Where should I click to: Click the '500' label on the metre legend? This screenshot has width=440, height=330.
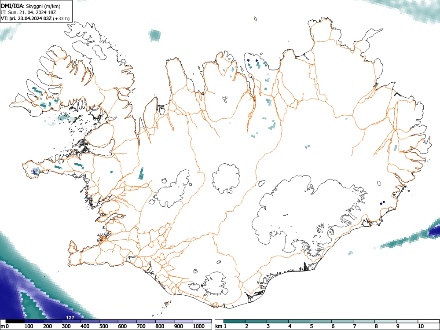tap(104, 326)
